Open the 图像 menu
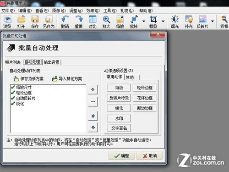This screenshot has width=229, height=172. pyautogui.click(x=59, y=11)
